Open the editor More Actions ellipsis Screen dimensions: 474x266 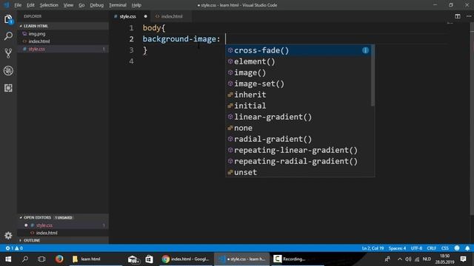point(469,16)
